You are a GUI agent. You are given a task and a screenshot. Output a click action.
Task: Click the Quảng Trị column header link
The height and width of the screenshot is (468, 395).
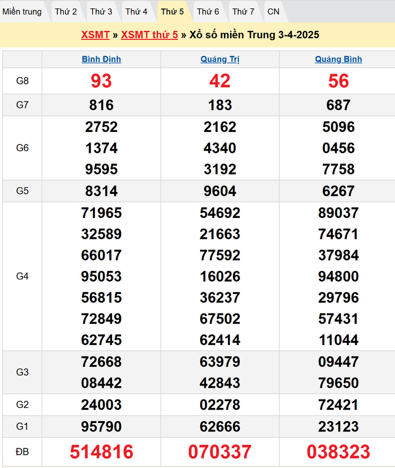(220, 59)
